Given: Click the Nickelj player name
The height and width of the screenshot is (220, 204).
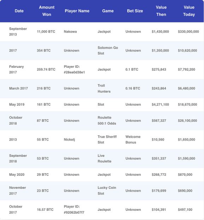Looking at the screenshot, I should coord(69,139).
